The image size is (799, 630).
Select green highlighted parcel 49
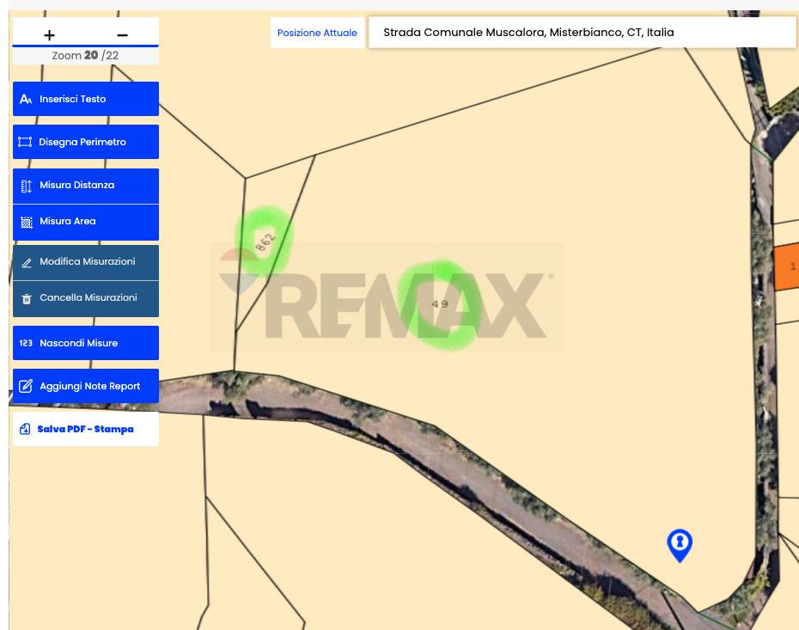[x=440, y=304]
